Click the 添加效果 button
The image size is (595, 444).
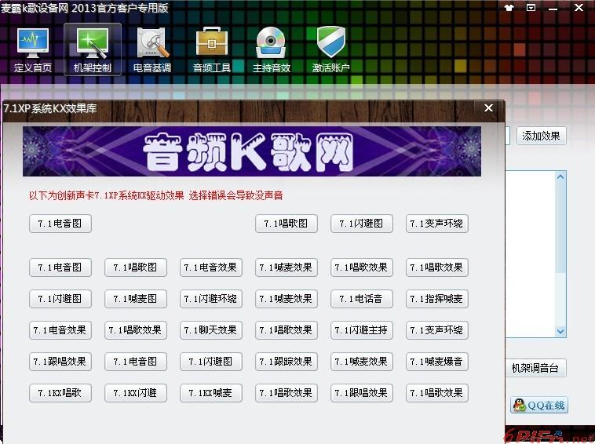(x=541, y=136)
